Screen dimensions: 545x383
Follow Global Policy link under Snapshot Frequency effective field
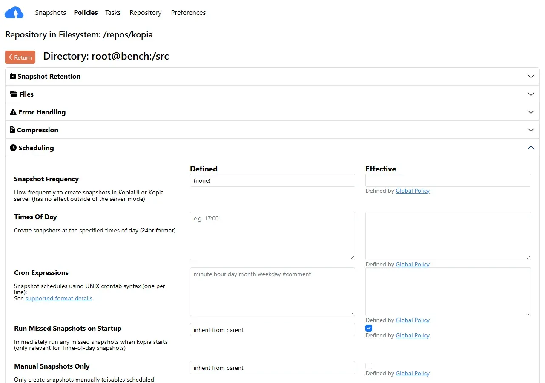tap(413, 191)
